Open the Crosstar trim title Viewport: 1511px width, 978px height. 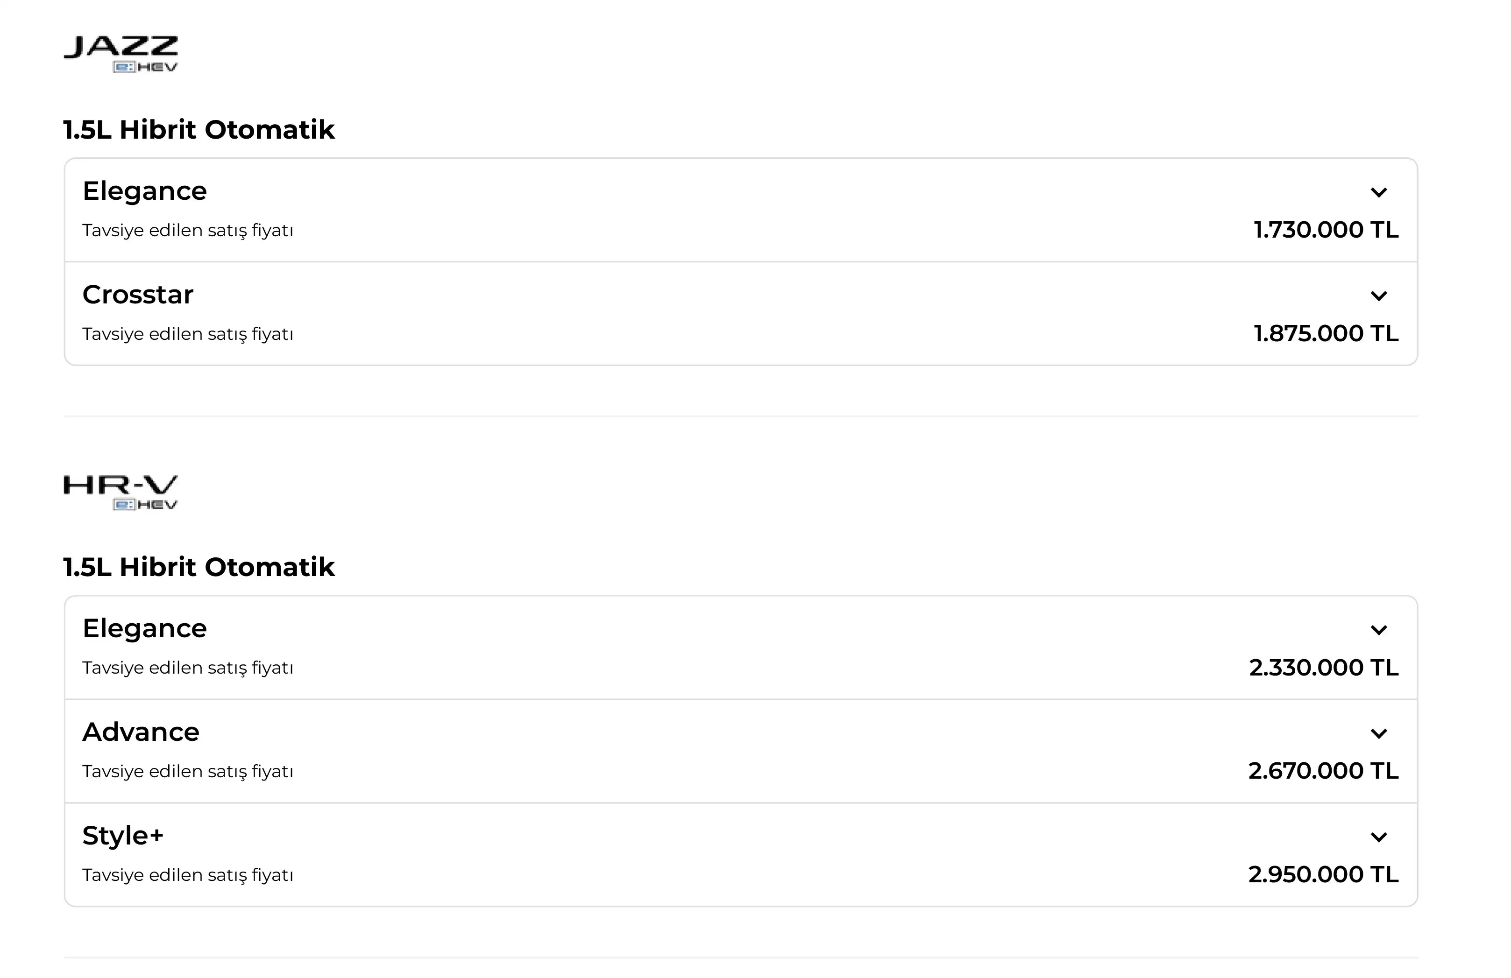[138, 295]
